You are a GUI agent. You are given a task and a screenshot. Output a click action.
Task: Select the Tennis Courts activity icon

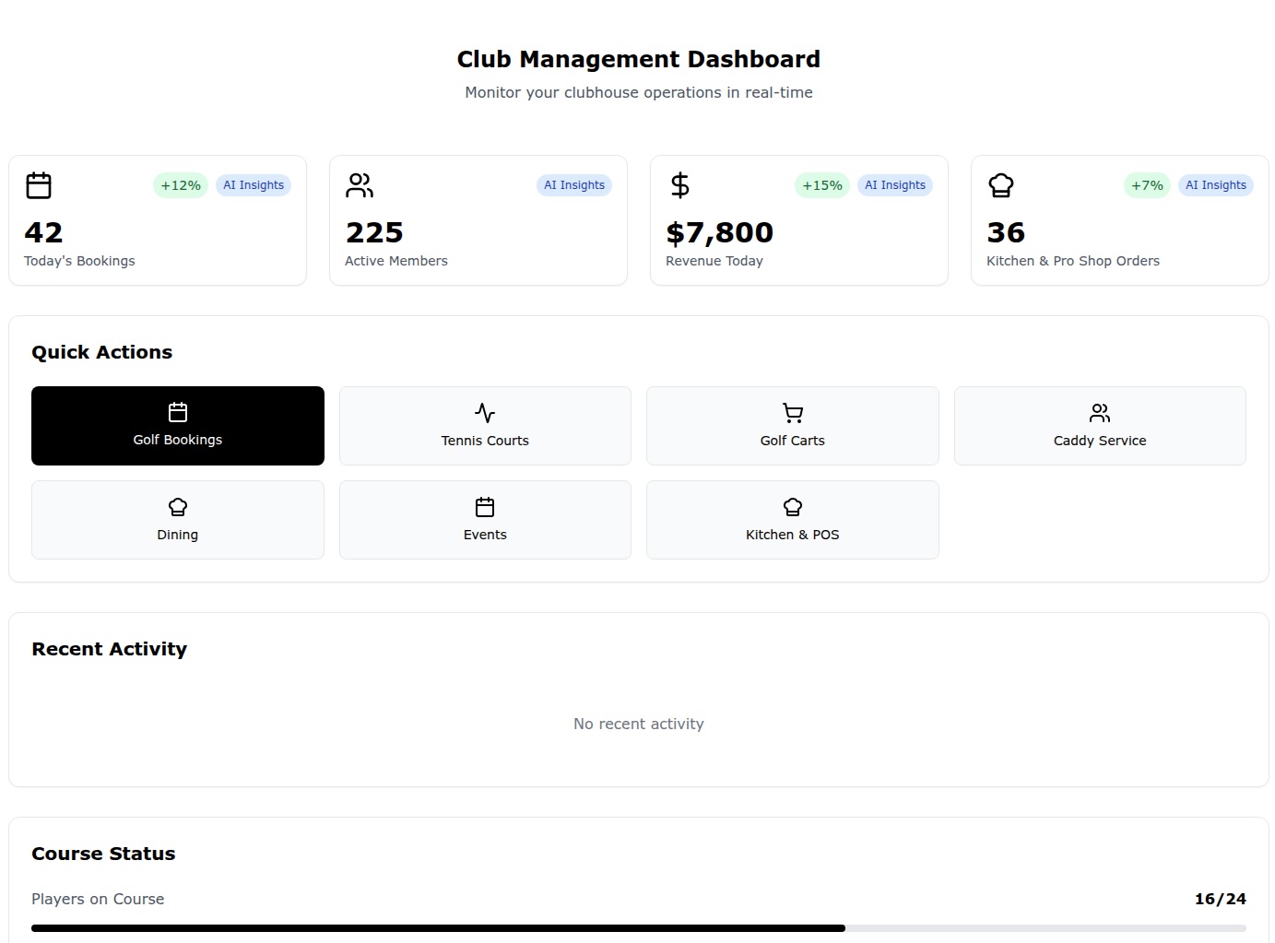coord(485,413)
